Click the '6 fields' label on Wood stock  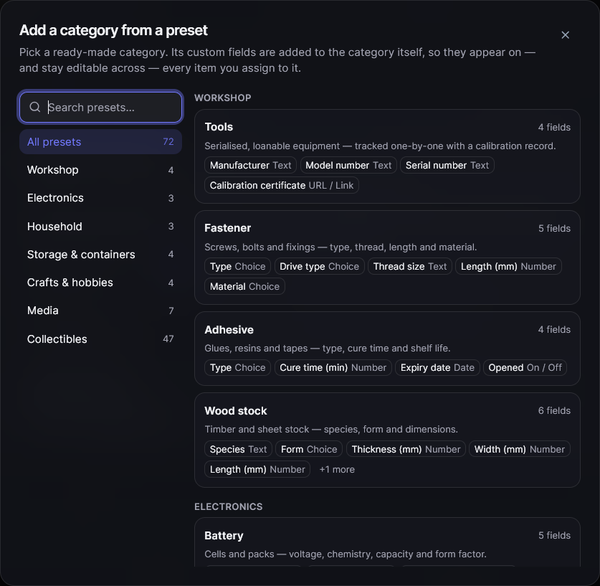tap(554, 411)
